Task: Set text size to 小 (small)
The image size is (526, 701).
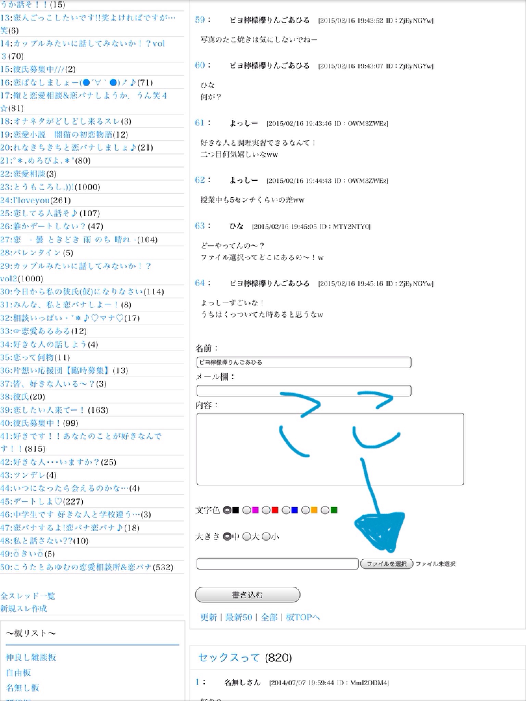Action: coord(266,537)
